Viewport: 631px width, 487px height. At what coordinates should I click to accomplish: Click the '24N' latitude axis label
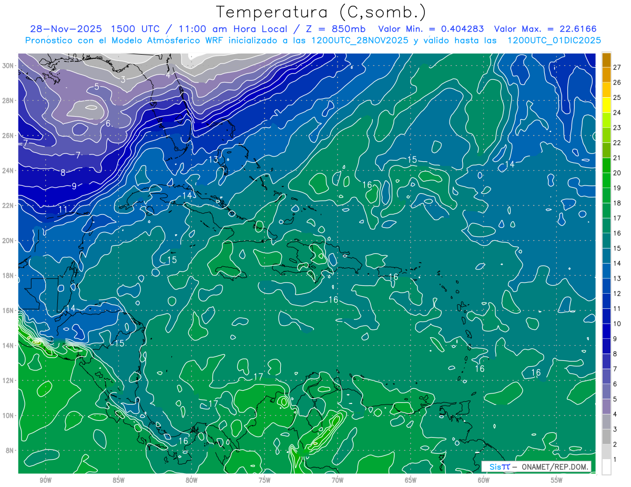click(9, 171)
